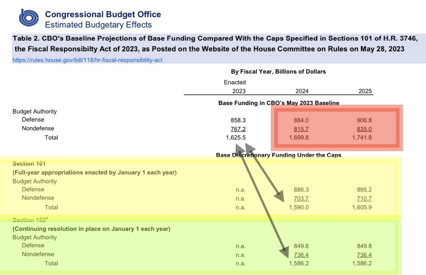Viewport: 426px width, 275px height.
Task: Select the 703.7 Section 101 nondefense value
Action: point(301,199)
